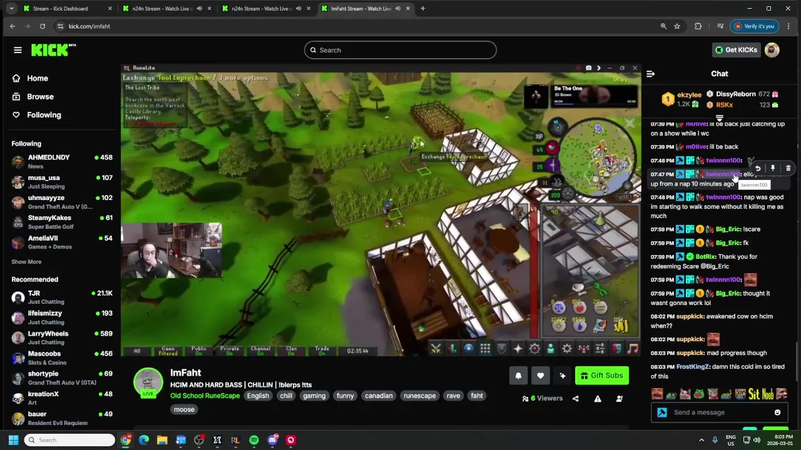This screenshot has width=801, height=450.
Task: Click the English tag
Action: click(258, 396)
